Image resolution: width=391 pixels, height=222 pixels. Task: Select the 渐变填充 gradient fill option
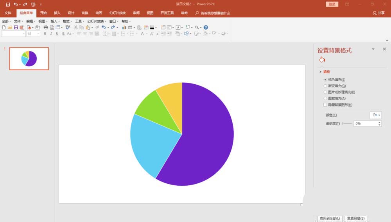tap(325, 86)
